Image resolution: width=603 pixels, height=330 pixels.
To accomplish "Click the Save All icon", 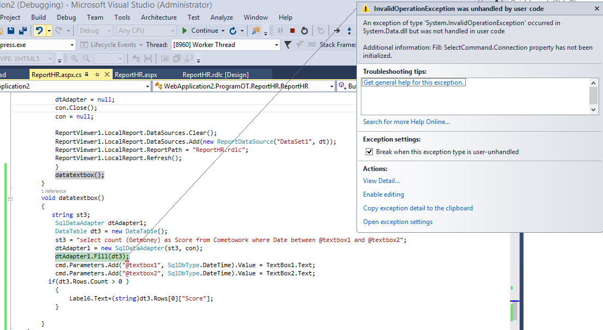I will click(x=23, y=31).
